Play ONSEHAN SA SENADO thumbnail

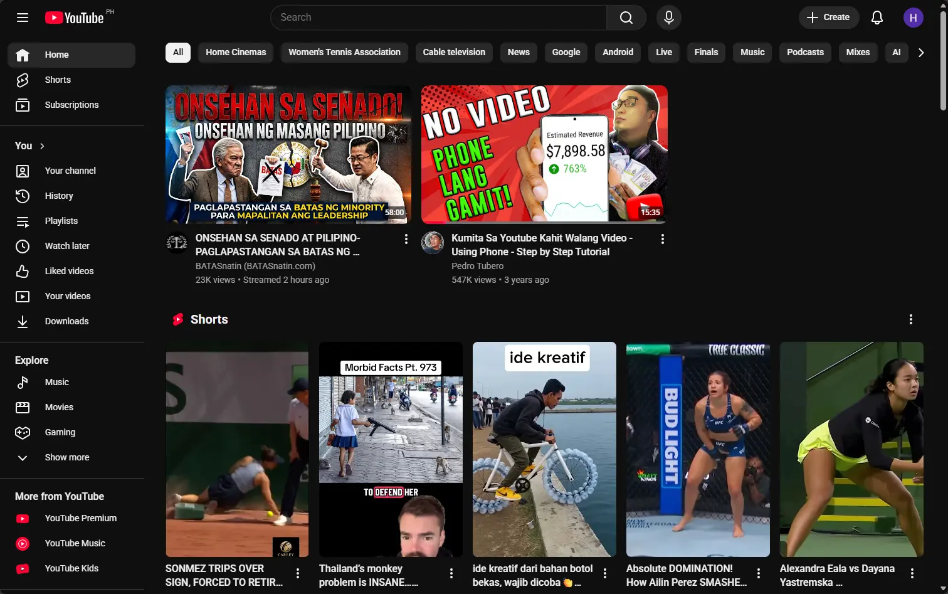pyautogui.click(x=288, y=154)
